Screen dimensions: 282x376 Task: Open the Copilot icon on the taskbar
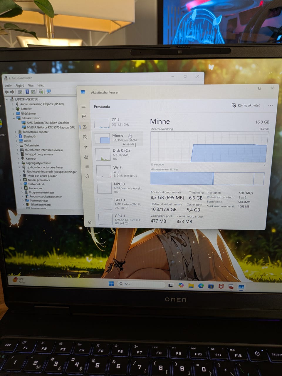click(181, 285)
